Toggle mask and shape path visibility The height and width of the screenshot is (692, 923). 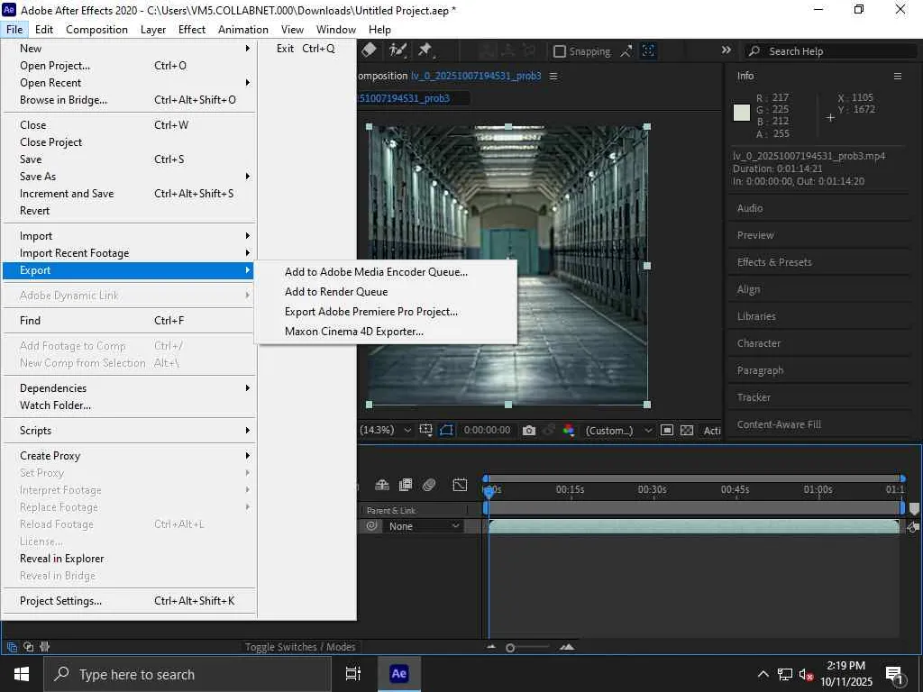click(446, 431)
